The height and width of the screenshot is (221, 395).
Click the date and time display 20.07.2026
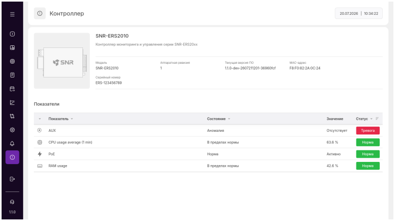(359, 13)
